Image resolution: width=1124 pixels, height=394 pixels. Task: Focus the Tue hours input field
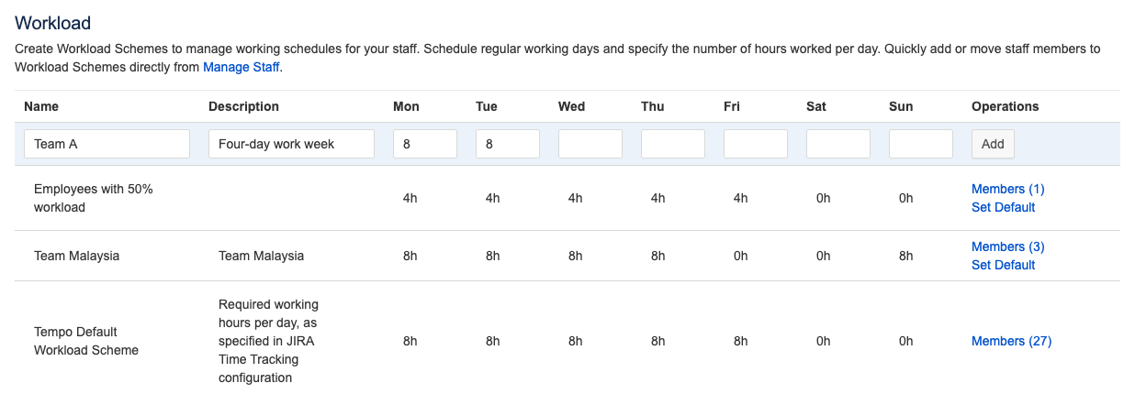(507, 144)
